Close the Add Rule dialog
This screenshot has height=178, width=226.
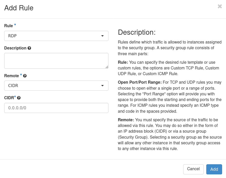click(220, 6)
